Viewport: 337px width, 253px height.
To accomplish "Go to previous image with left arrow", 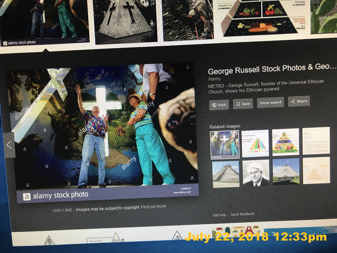I will (x=9, y=145).
